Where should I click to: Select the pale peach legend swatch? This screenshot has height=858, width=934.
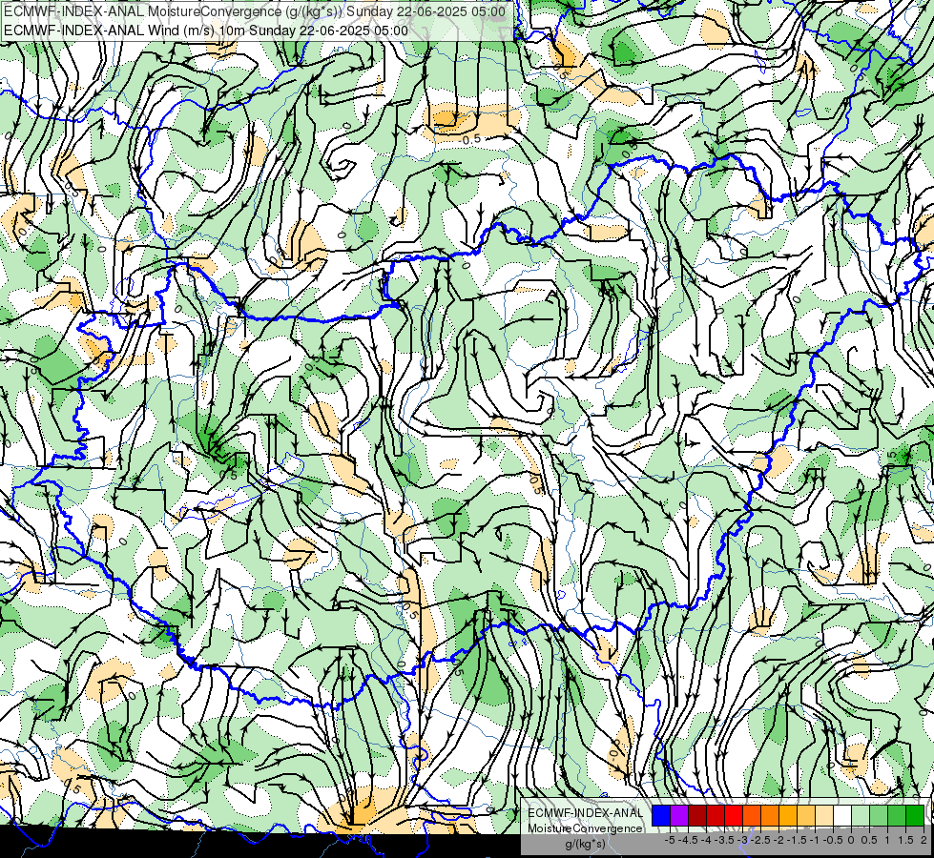point(824,815)
